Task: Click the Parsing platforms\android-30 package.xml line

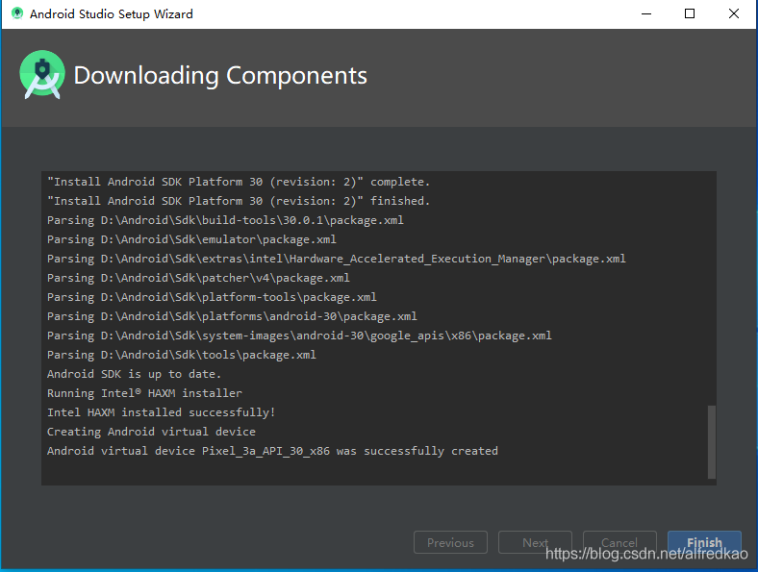Action: tap(232, 316)
